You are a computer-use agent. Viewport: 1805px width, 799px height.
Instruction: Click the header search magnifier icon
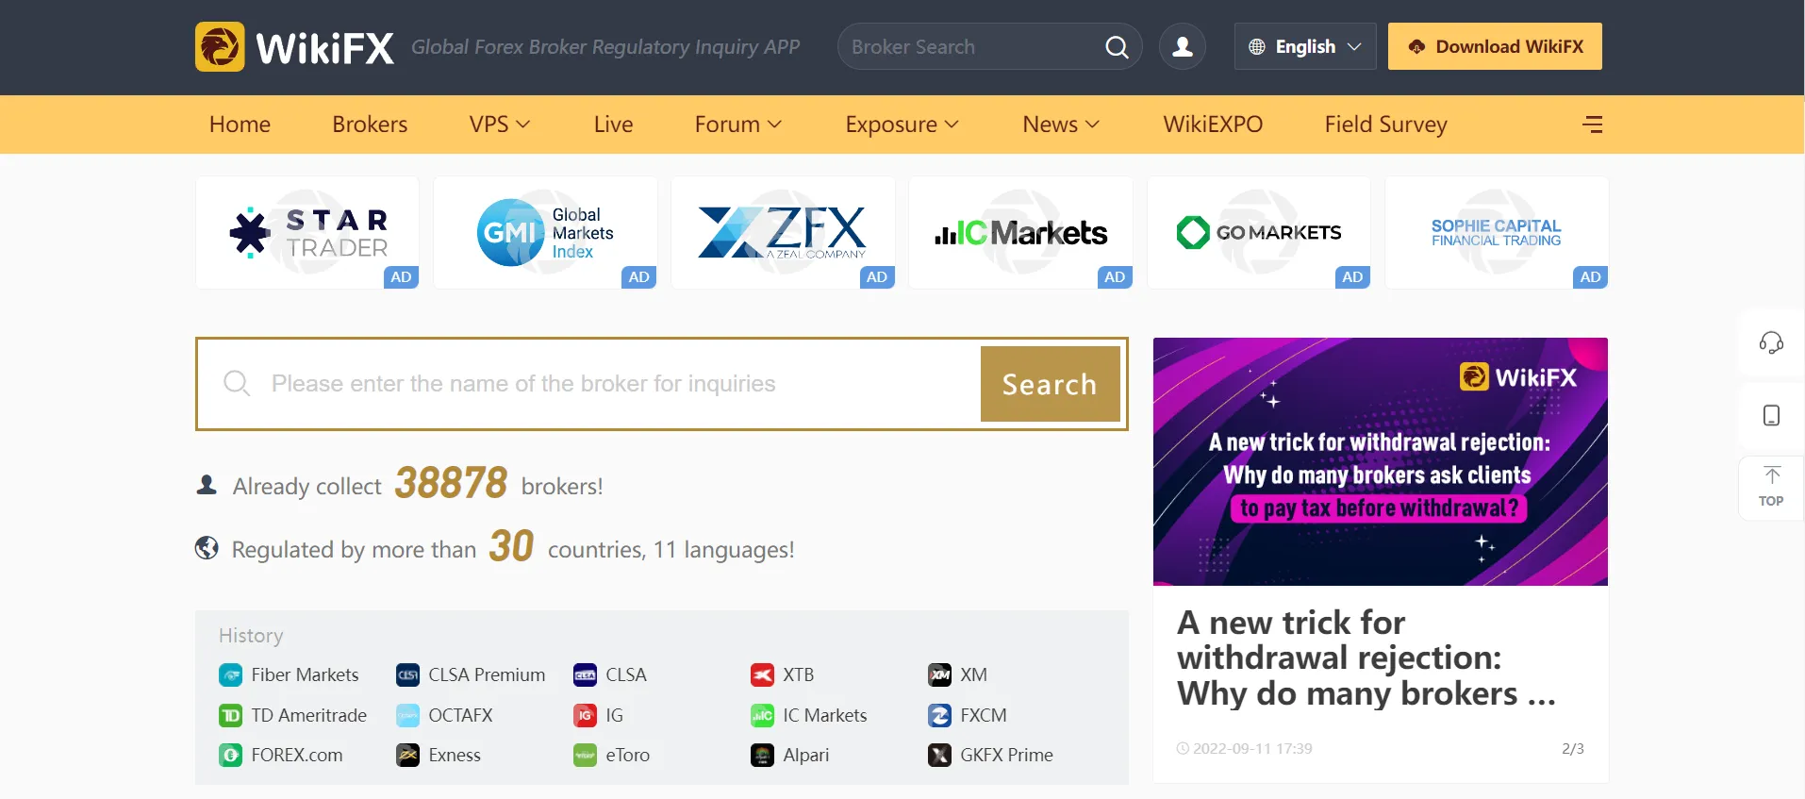[x=1117, y=47]
